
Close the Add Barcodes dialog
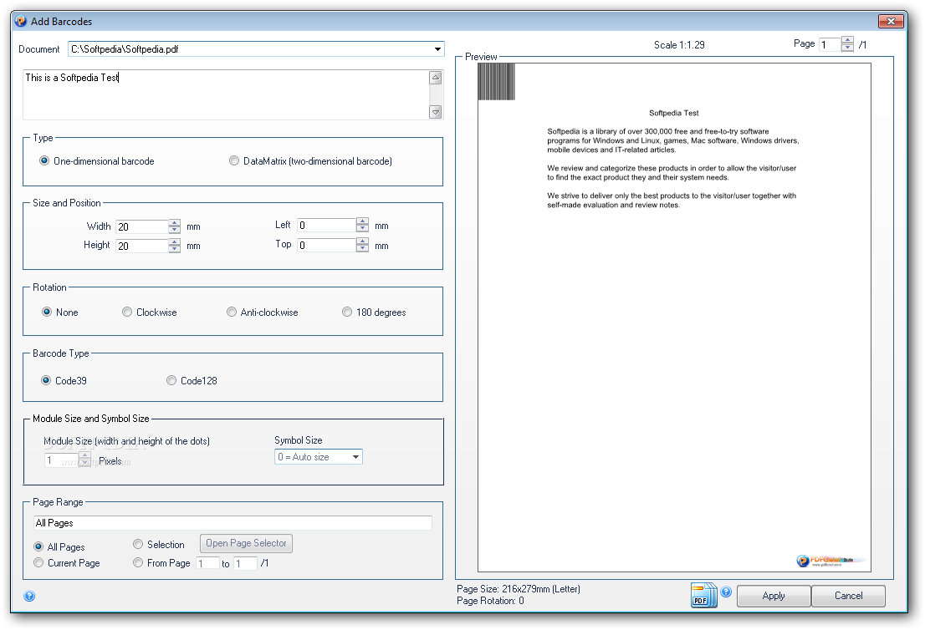(891, 21)
